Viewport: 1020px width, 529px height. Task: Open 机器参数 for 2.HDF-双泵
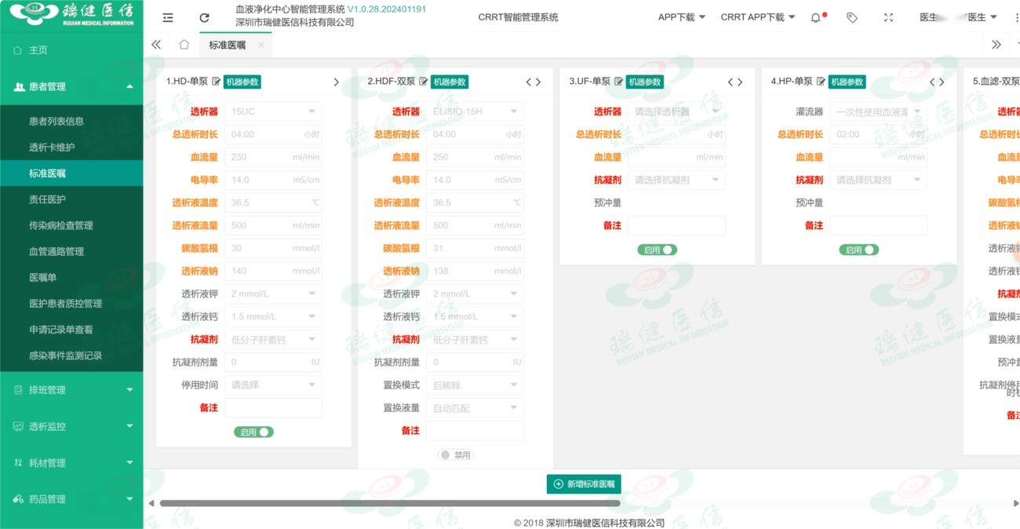coord(450,82)
